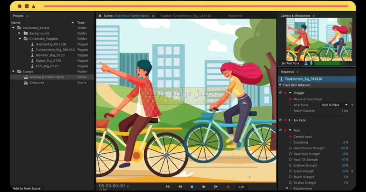Viewport: 366px width, 192px height.
Task: Click the Camera & Microphone preview thumbnail
Action: tap(319, 39)
